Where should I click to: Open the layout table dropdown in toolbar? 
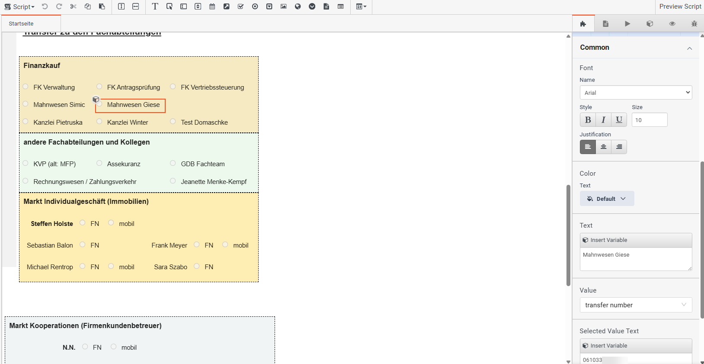pyautogui.click(x=361, y=6)
